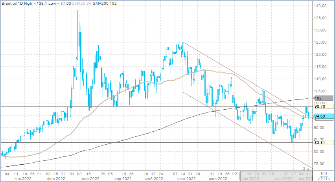Click the июн.2022 label on the time axis
The height and width of the screenshot is (182, 335).
[186, 178]
